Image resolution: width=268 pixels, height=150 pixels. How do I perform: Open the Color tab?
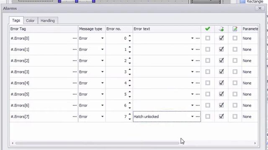point(30,20)
